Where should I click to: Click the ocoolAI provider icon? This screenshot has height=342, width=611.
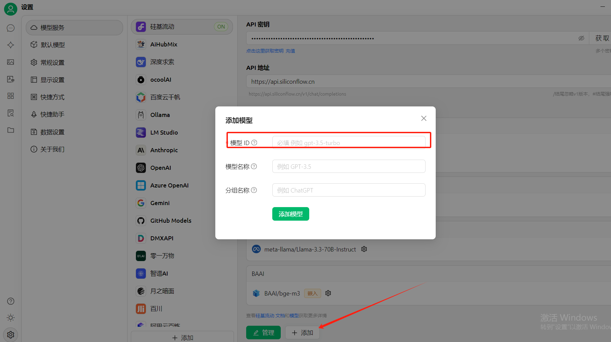click(x=141, y=80)
